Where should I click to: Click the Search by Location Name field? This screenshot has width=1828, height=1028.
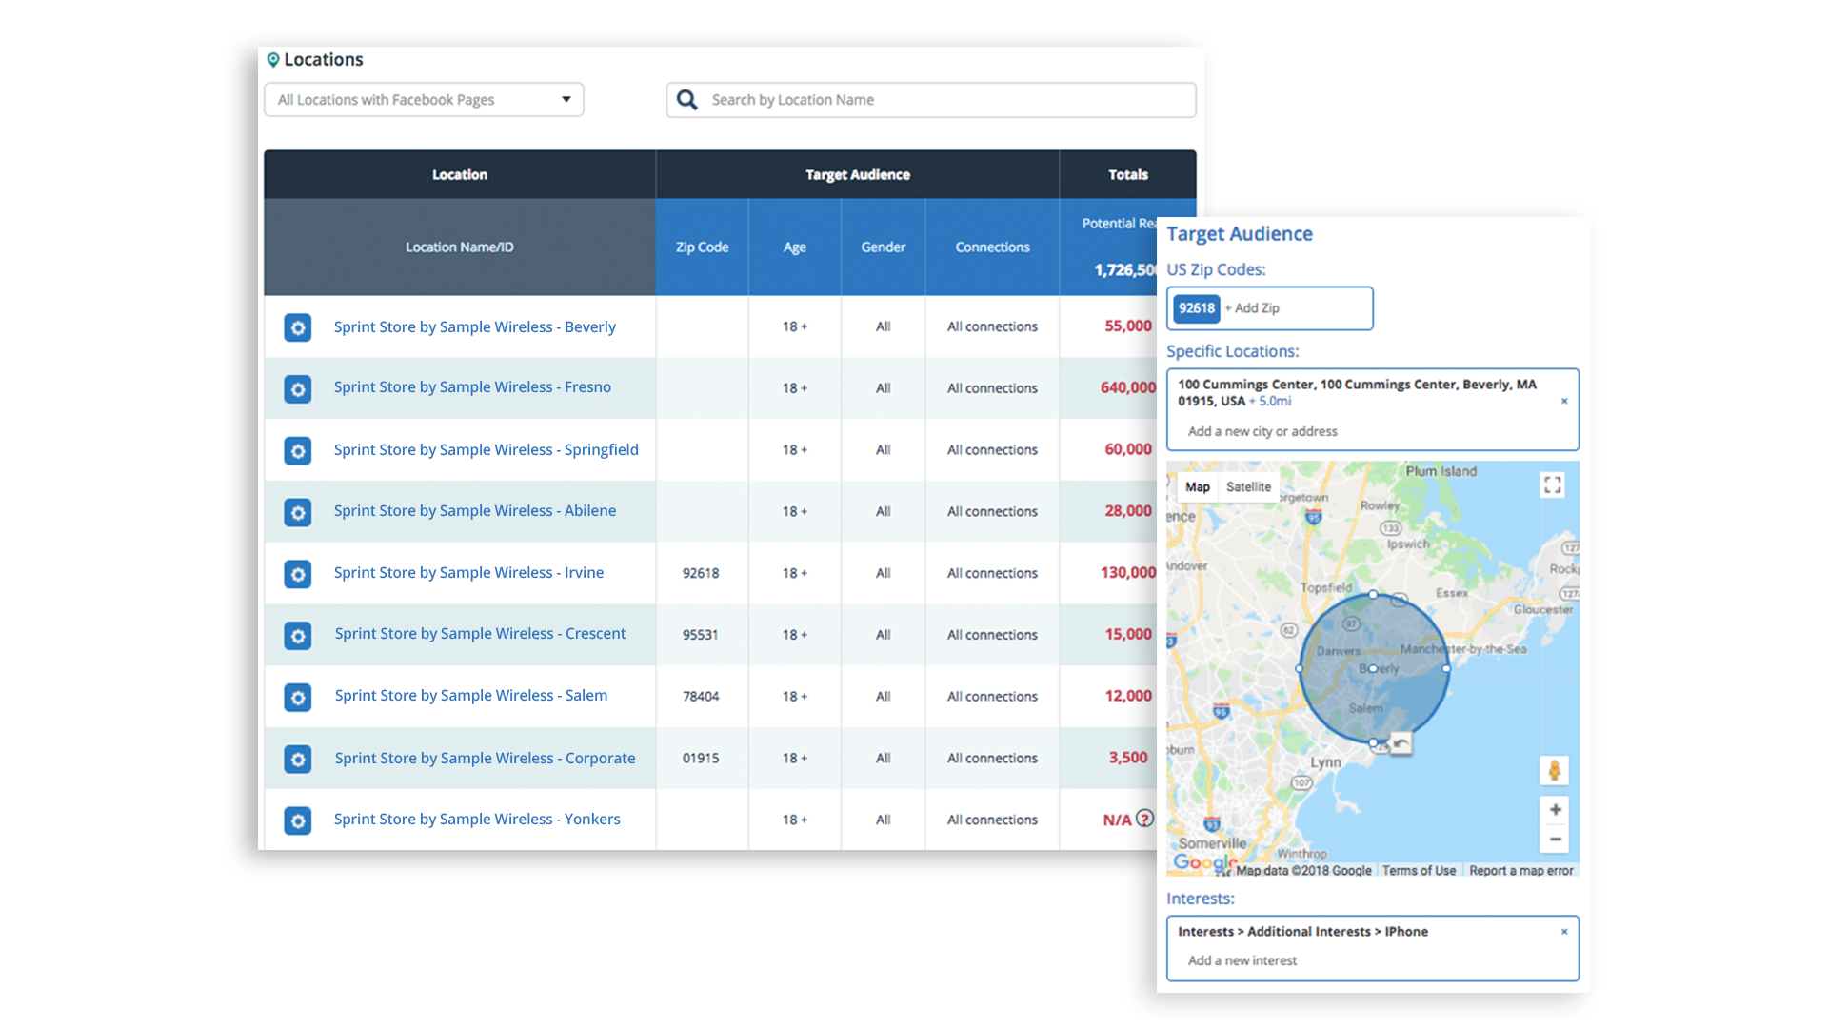tap(931, 100)
